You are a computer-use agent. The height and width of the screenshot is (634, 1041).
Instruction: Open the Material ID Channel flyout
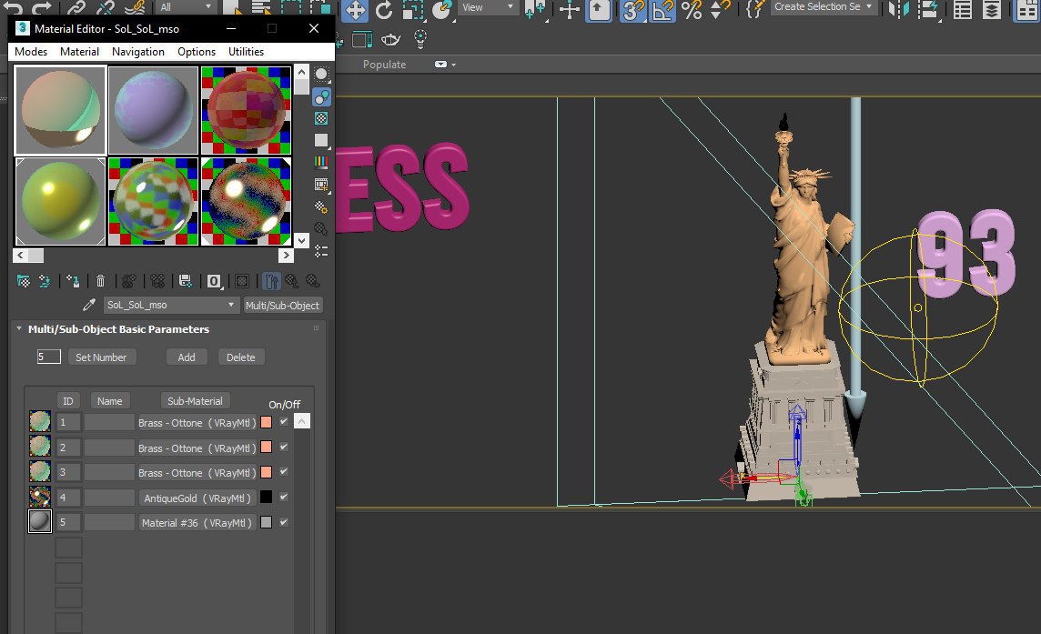tap(214, 281)
